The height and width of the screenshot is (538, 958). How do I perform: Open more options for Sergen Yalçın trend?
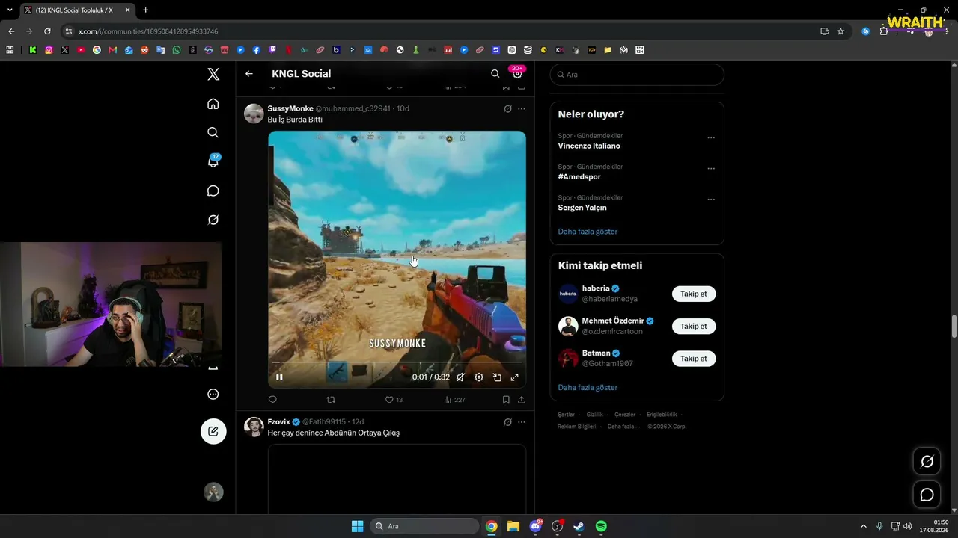point(711,200)
